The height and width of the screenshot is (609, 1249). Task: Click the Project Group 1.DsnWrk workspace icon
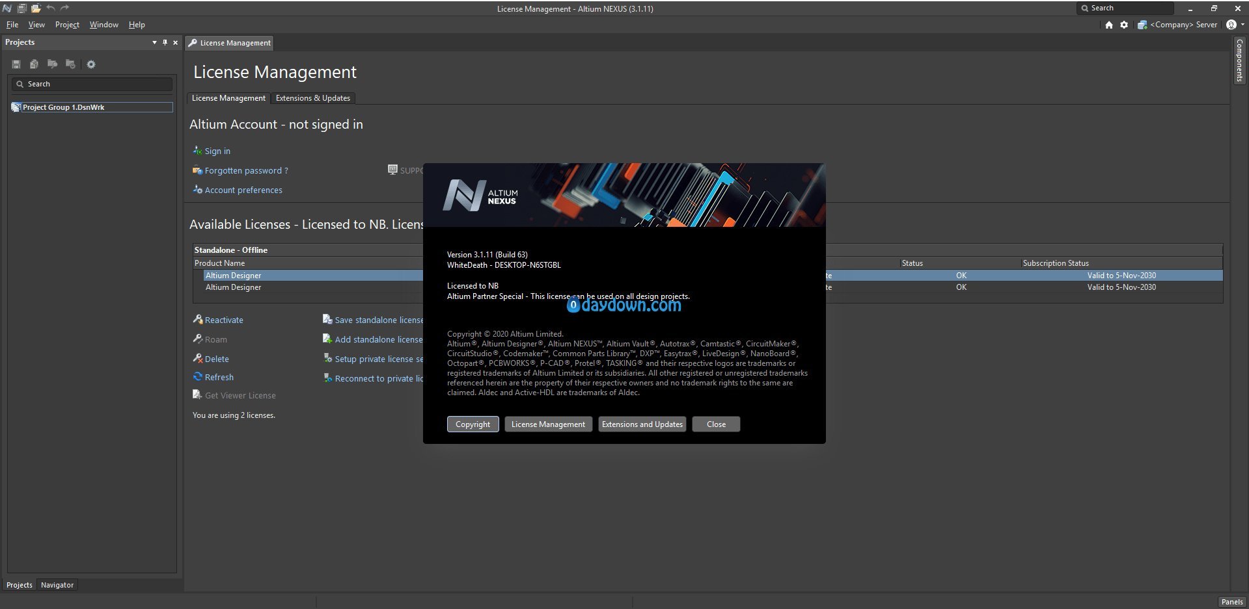point(16,107)
